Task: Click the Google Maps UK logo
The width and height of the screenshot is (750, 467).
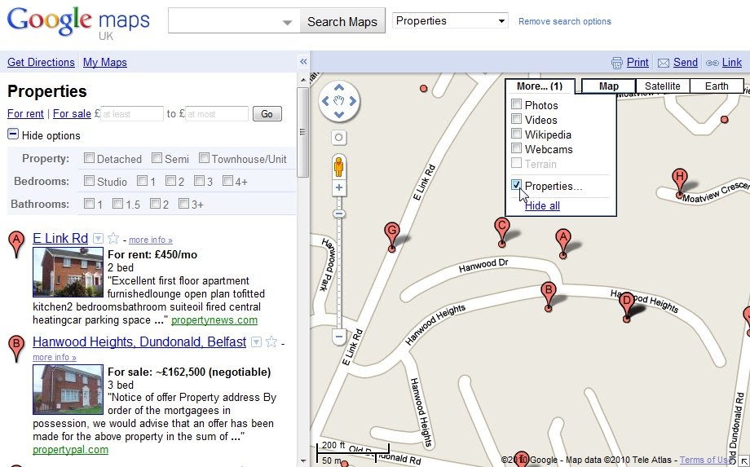Action: [78, 23]
